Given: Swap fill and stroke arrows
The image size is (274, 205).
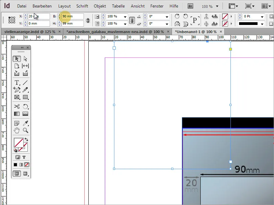Looking at the screenshot, I should point(26,139).
